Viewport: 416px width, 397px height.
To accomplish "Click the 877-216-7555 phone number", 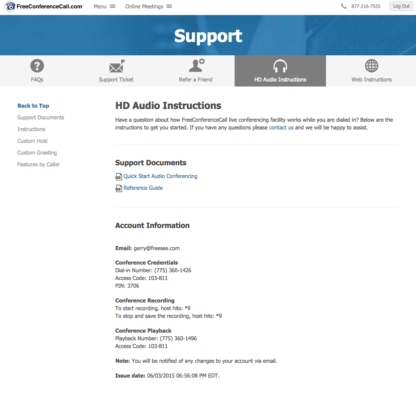I will [x=366, y=6].
